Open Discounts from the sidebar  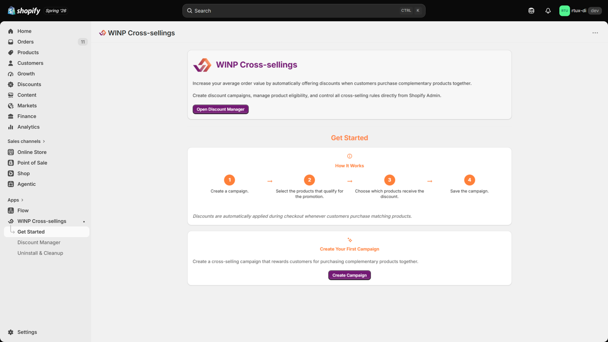(x=29, y=84)
